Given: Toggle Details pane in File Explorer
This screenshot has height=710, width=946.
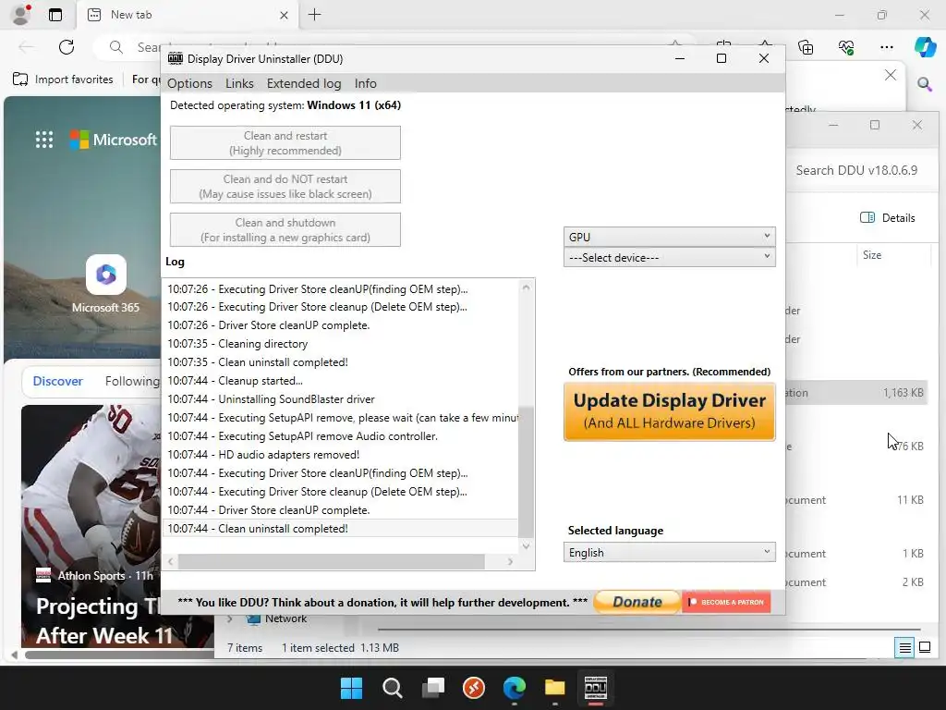Looking at the screenshot, I should [x=888, y=217].
